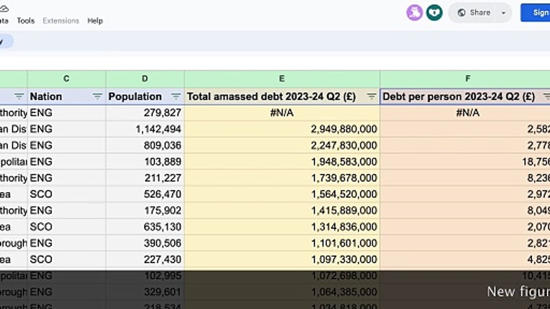This screenshot has width=550, height=309.
Task: Select population cell 211,227
Action: (x=145, y=178)
